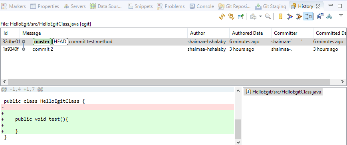Click the '6 minutes ago' authored date
Screen dimensions: 347x145
pyautogui.click(x=244, y=42)
